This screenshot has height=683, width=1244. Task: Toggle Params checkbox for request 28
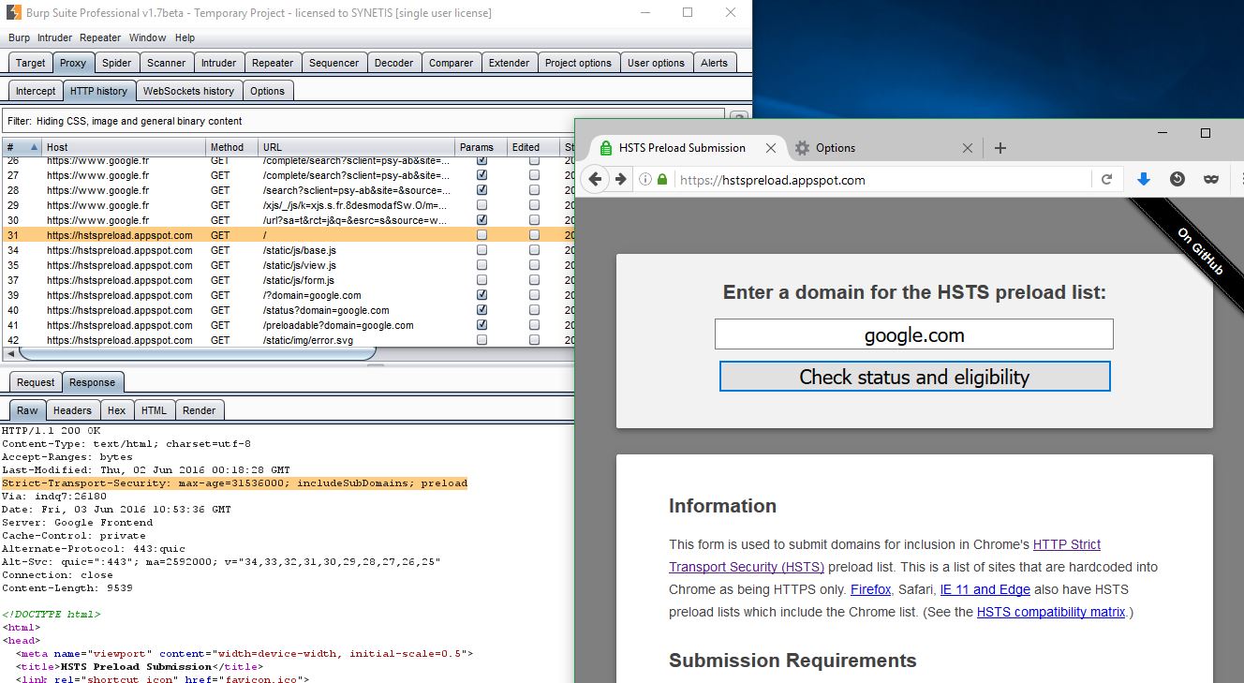point(481,190)
